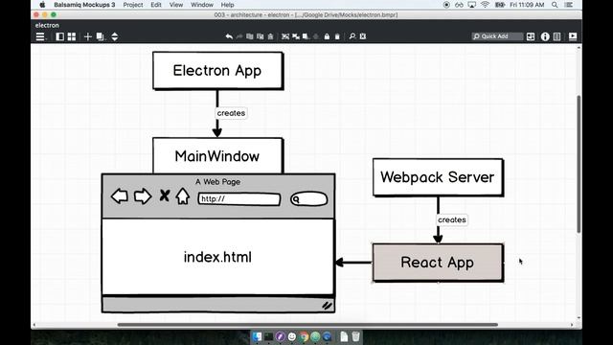Toggle the Project Info notes panel icon
Screen dimensions: 613x345
557,36
